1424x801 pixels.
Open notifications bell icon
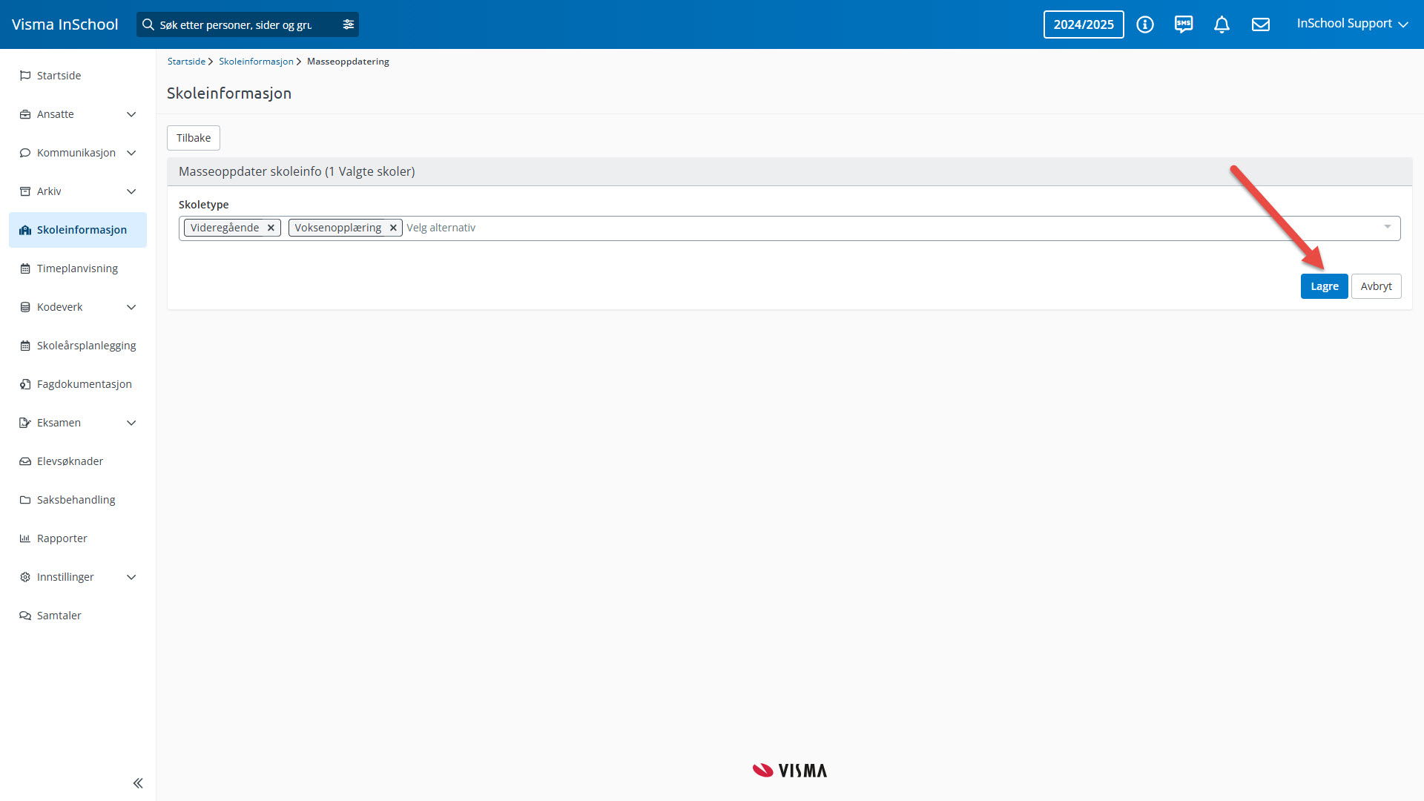pyautogui.click(x=1222, y=24)
